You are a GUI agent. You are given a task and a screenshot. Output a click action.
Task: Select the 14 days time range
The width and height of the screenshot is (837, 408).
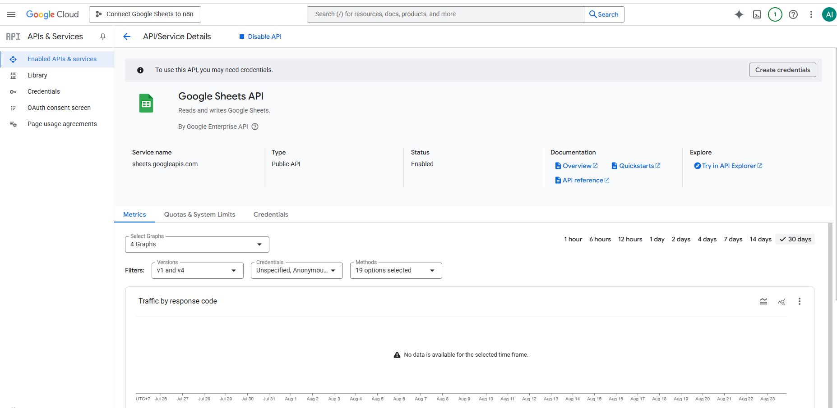click(x=761, y=239)
